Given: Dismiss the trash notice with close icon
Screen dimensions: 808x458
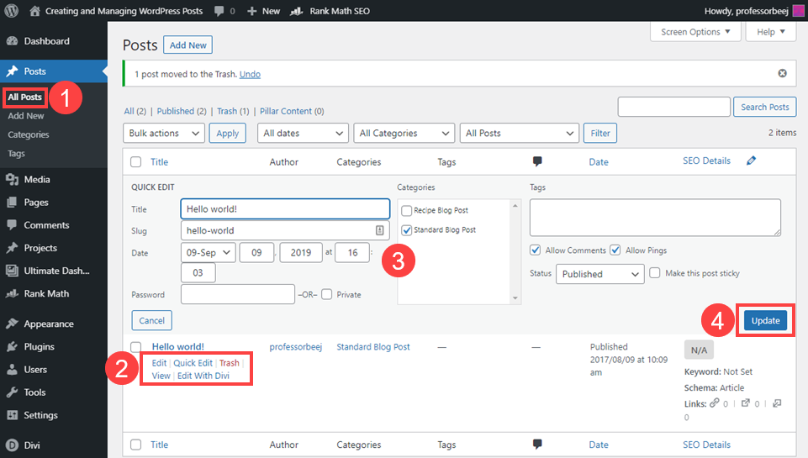Looking at the screenshot, I should click(x=782, y=73).
